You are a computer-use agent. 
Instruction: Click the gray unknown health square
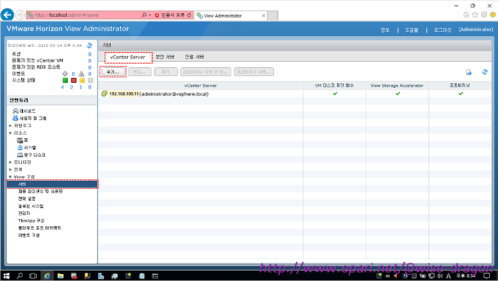point(90,80)
